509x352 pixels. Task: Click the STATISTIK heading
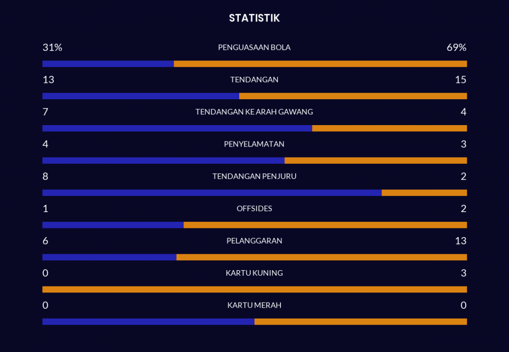click(x=254, y=18)
